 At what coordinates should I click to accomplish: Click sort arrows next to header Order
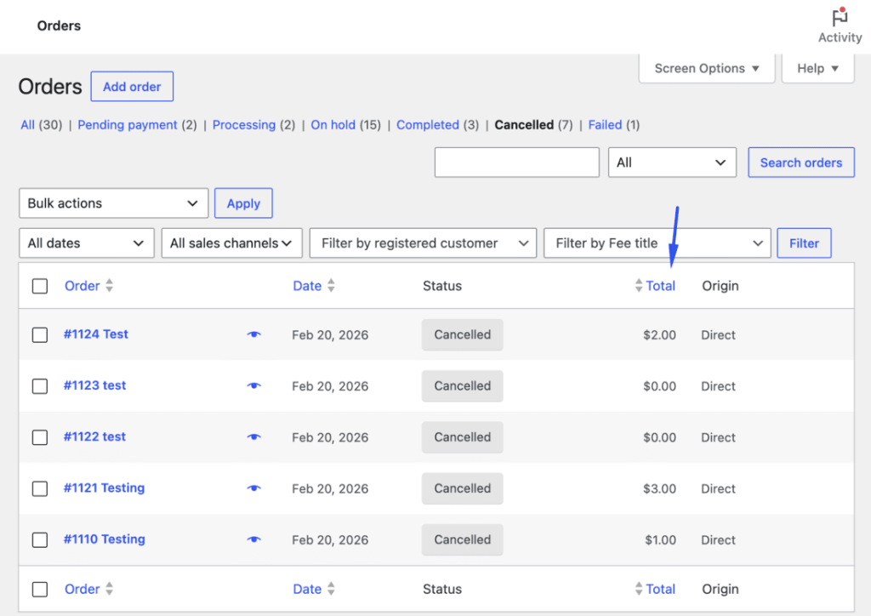click(x=110, y=286)
